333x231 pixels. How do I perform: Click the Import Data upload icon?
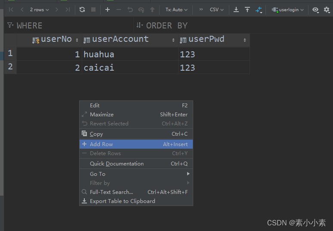coord(247,9)
